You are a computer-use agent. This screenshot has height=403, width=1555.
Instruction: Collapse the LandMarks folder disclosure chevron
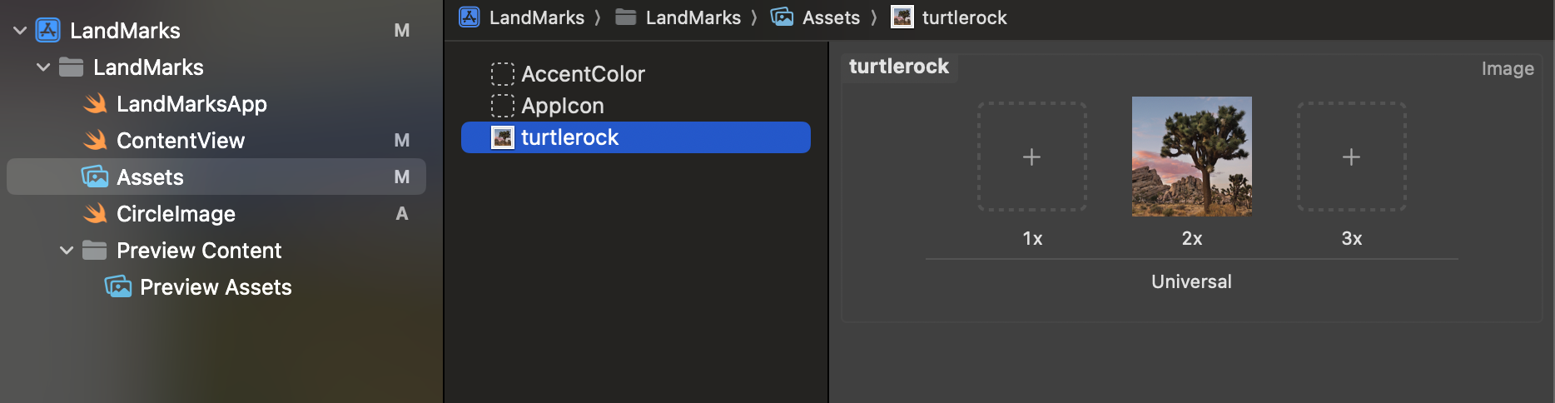point(43,67)
